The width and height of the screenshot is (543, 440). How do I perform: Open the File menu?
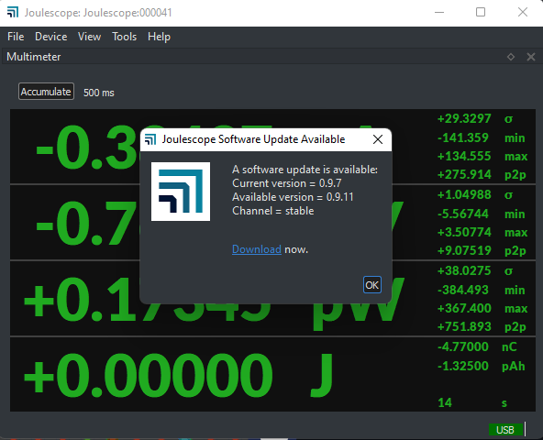point(16,37)
